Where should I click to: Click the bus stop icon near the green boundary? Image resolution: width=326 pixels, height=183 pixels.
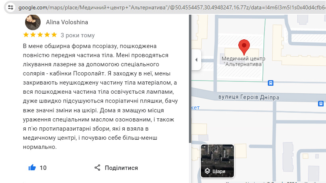271,83
